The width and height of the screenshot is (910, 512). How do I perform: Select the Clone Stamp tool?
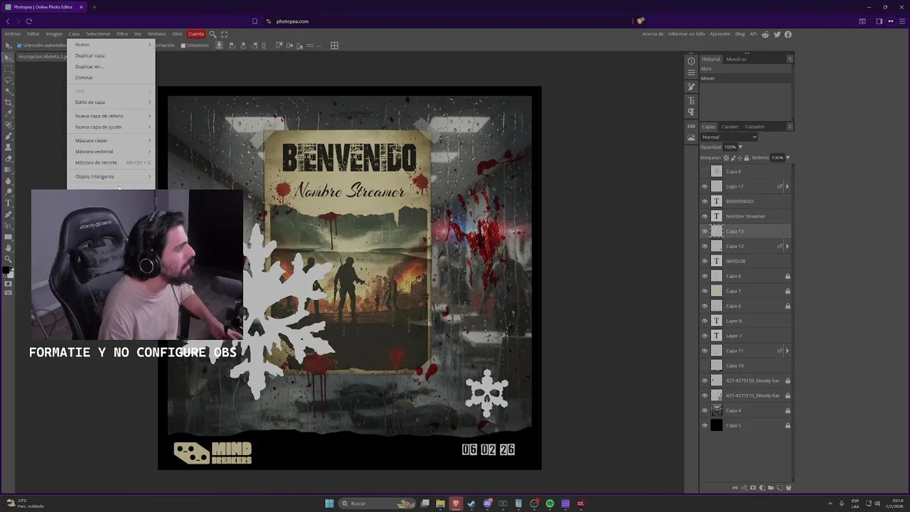tap(9, 147)
